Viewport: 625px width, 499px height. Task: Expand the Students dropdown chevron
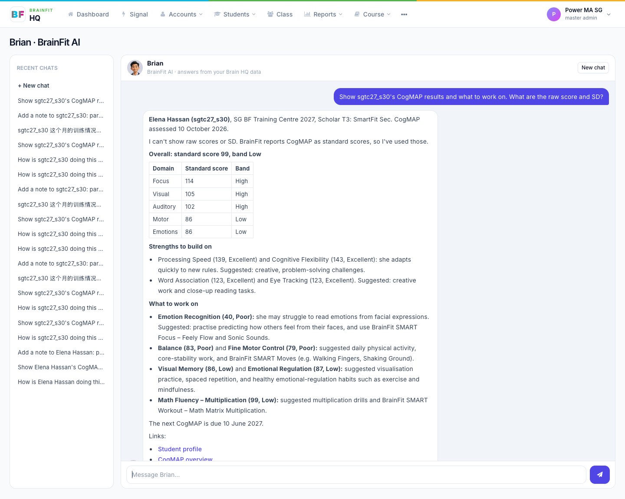254,14
